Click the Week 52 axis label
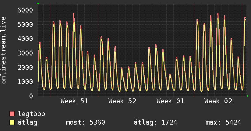This screenshot has width=251, height=131. coord(122,101)
